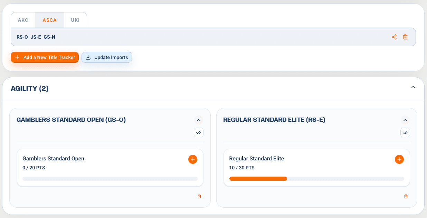Screen dimensions: 427x218
Task: Click the RS-O title text
Action: click(x=22, y=37)
